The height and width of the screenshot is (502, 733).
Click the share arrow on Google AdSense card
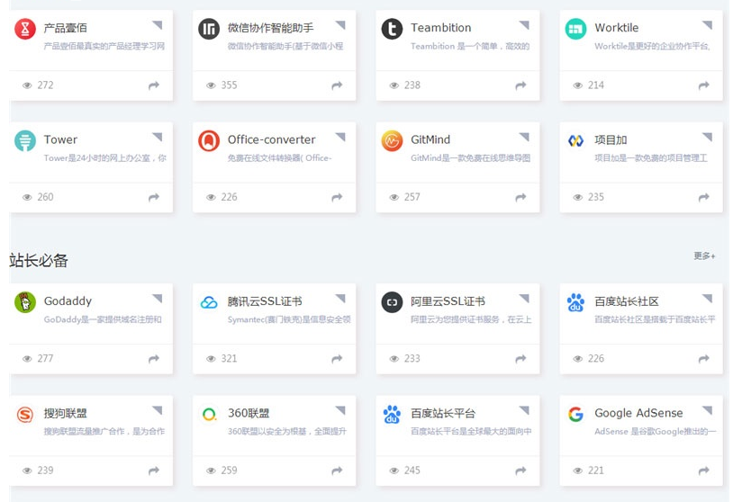point(704,471)
